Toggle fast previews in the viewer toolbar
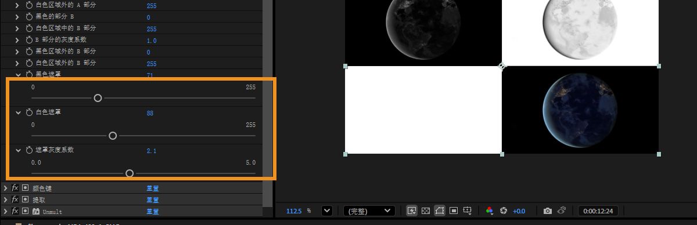This screenshot has width=697, height=225. (x=411, y=211)
